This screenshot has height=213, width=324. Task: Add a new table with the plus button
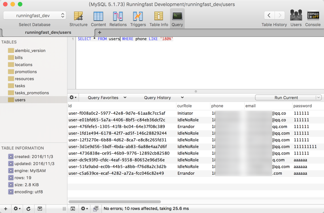pos(6,209)
